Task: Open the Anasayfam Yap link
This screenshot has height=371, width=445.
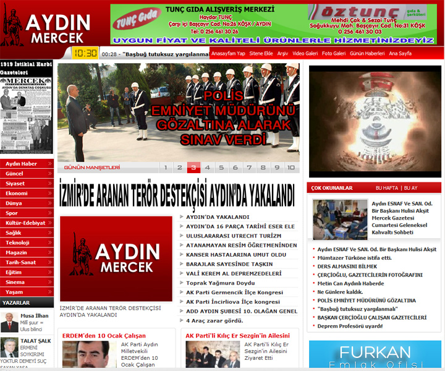Action: click(x=228, y=53)
